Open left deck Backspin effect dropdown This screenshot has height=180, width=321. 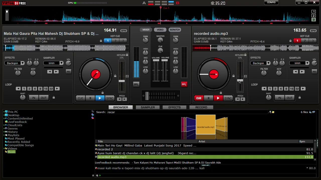23,63
